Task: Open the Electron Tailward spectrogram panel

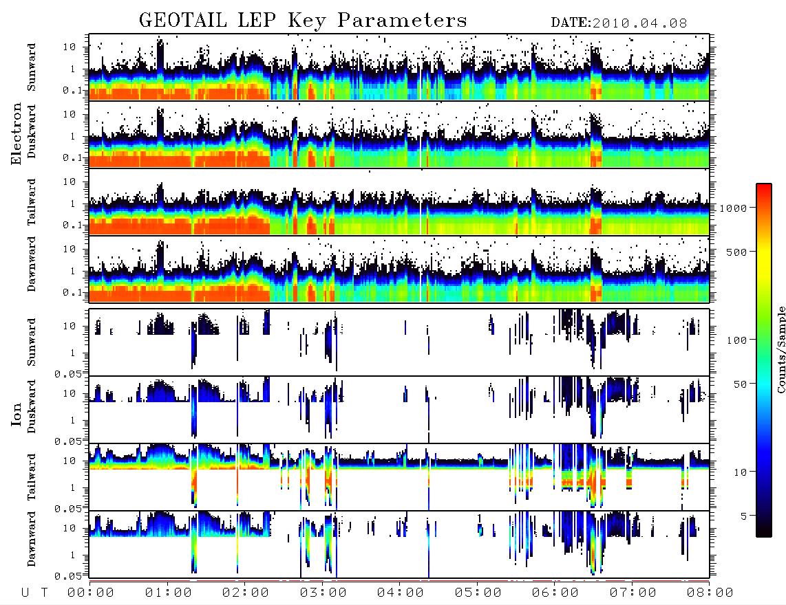Action: coord(399,202)
